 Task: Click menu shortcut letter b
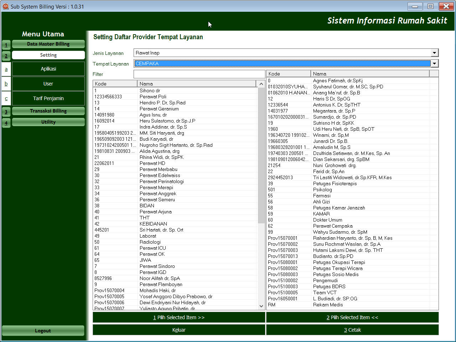(6, 84)
